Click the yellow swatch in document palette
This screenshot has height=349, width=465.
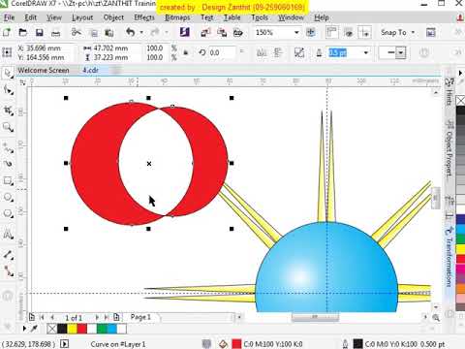(73, 329)
